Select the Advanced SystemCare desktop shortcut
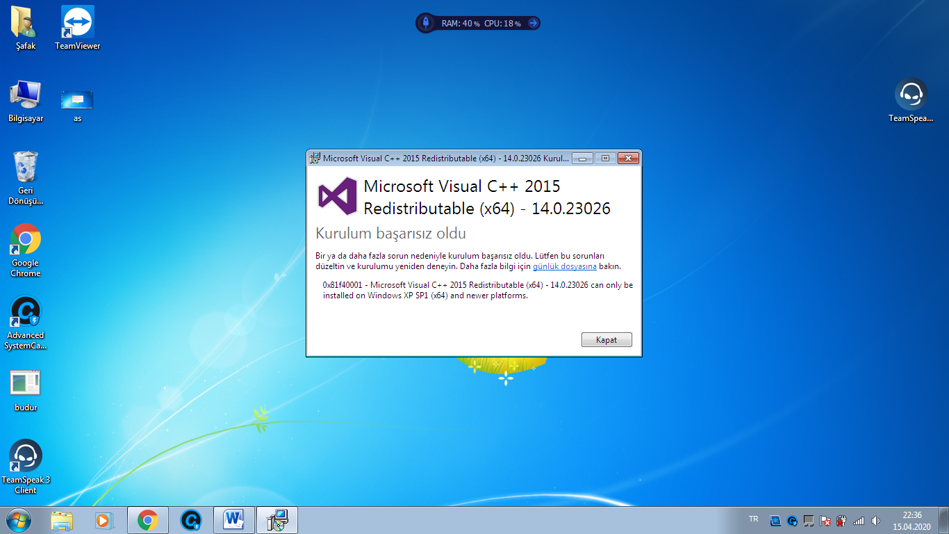 [26, 323]
